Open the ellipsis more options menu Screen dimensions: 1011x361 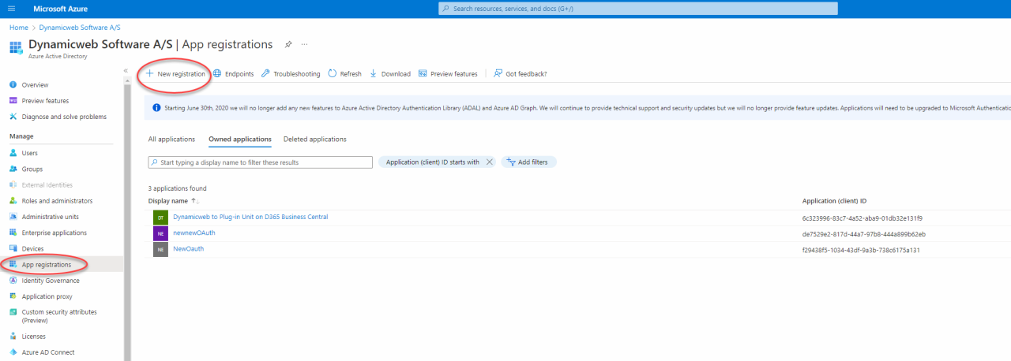304,44
